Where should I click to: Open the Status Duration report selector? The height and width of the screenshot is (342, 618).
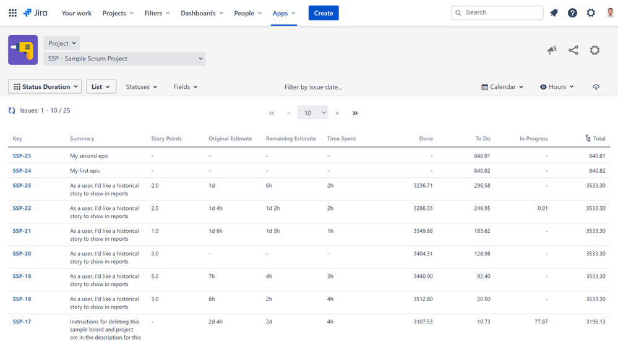pyautogui.click(x=45, y=87)
